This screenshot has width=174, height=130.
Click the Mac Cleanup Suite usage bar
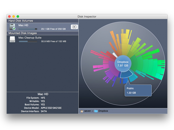pyautogui.click(x=28, y=42)
